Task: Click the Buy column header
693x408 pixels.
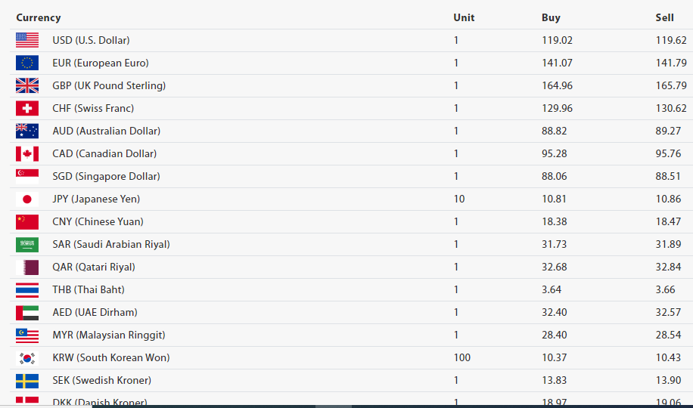Action: point(551,17)
